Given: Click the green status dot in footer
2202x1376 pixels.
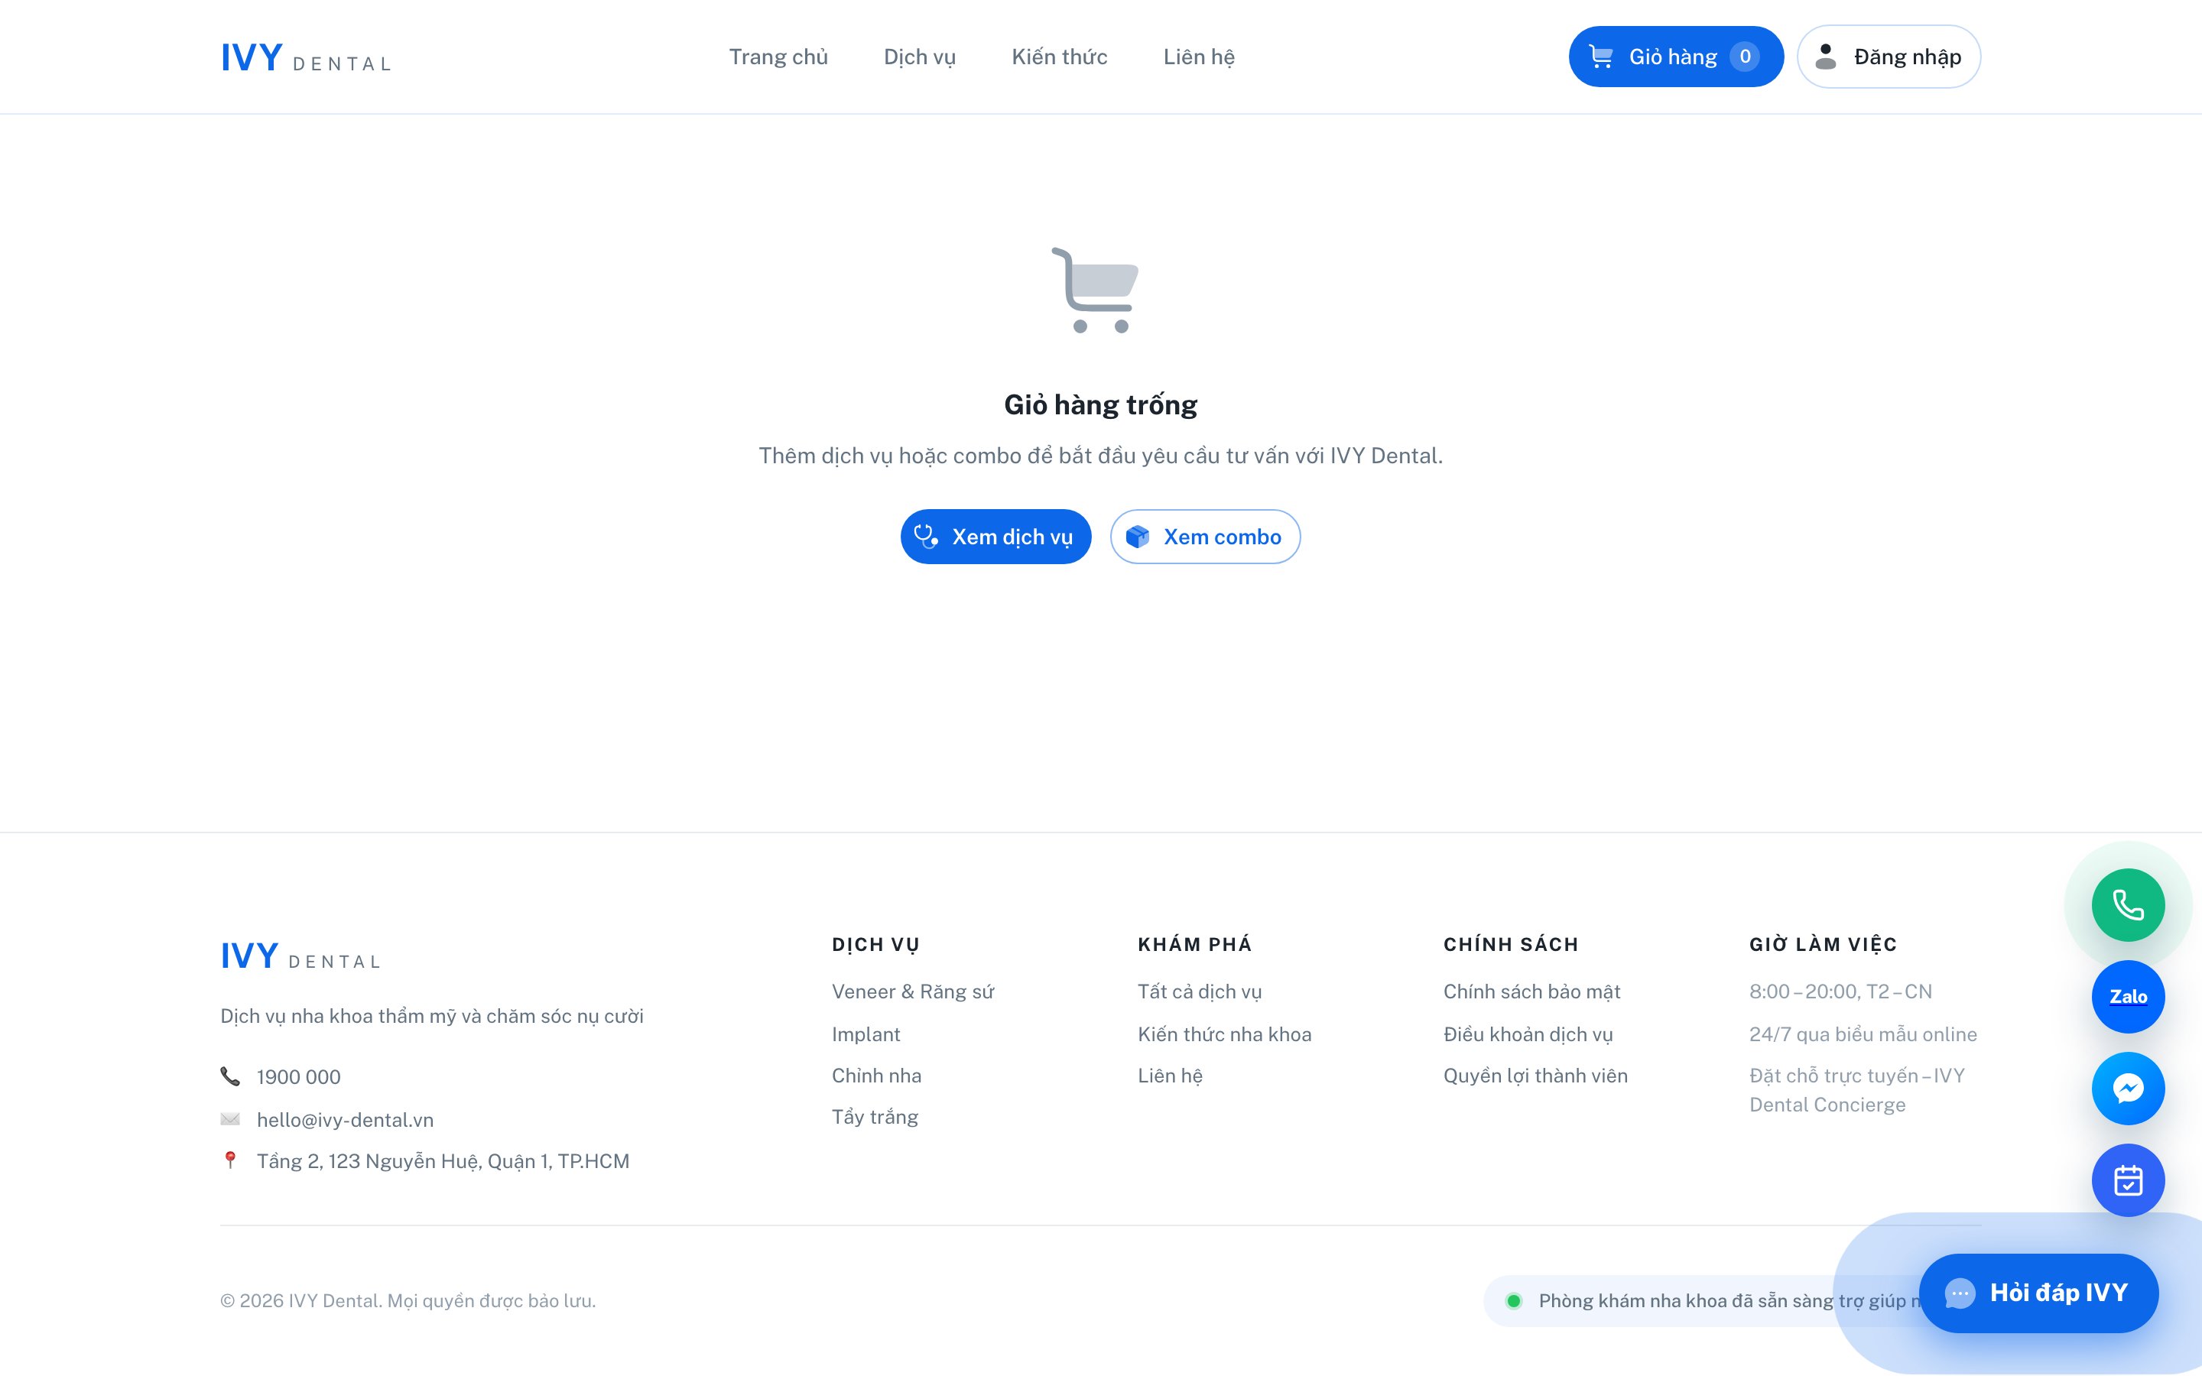Looking at the screenshot, I should pyautogui.click(x=1513, y=1300).
